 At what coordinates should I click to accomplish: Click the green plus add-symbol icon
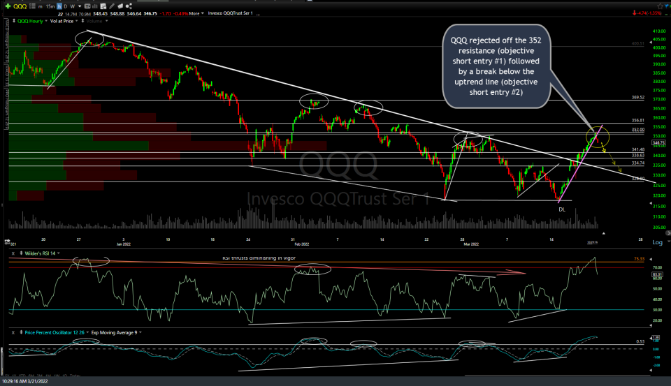click(x=8, y=6)
